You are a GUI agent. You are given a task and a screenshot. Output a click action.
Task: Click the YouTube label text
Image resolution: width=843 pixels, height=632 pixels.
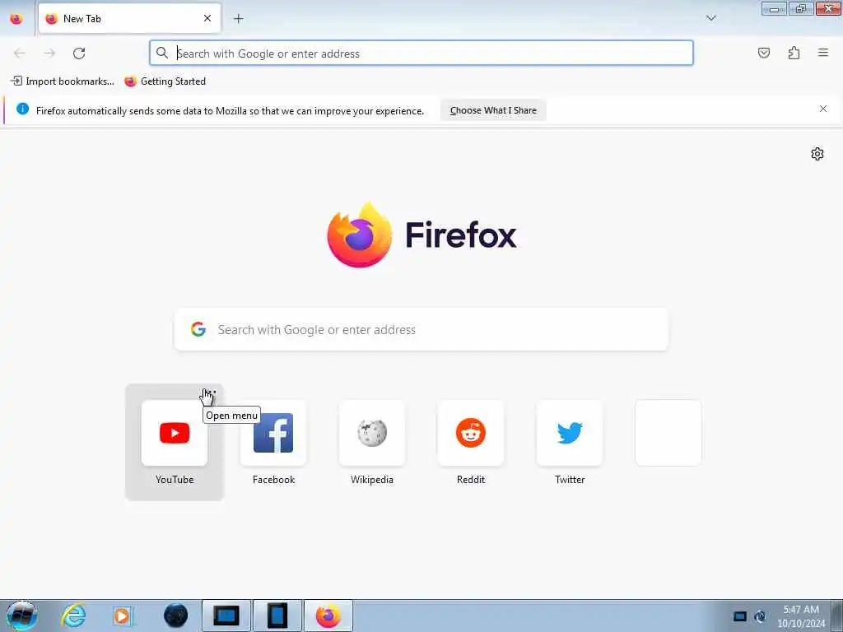175,480
